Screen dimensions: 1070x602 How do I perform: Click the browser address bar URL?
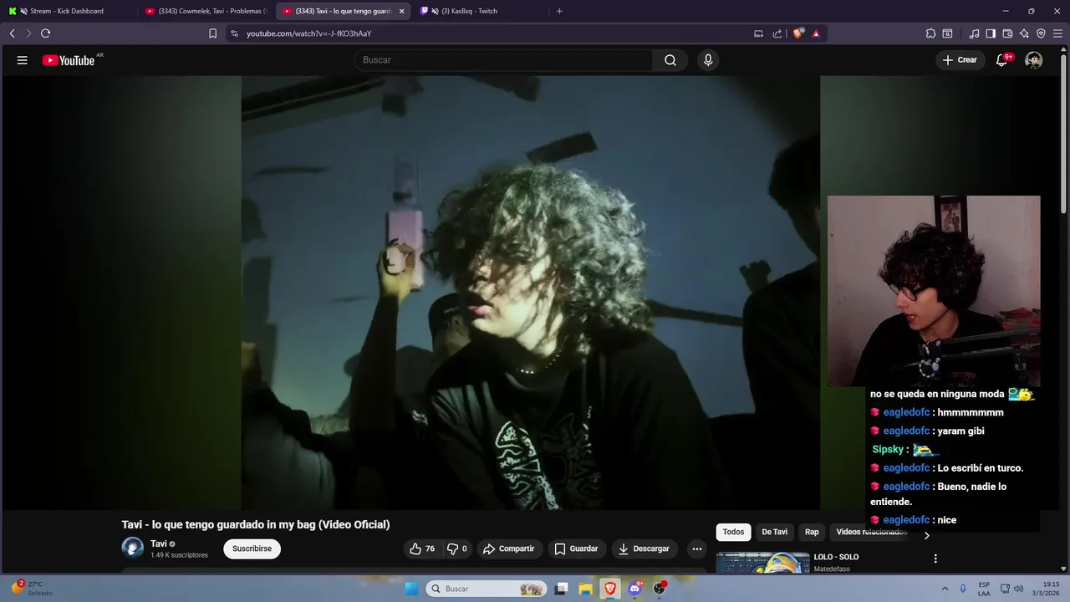[308, 33]
